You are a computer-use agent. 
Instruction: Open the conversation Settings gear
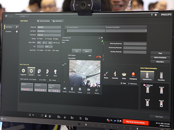pos(80,89)
